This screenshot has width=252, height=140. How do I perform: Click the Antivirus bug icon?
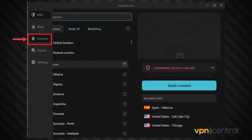[x=33, y=39]
